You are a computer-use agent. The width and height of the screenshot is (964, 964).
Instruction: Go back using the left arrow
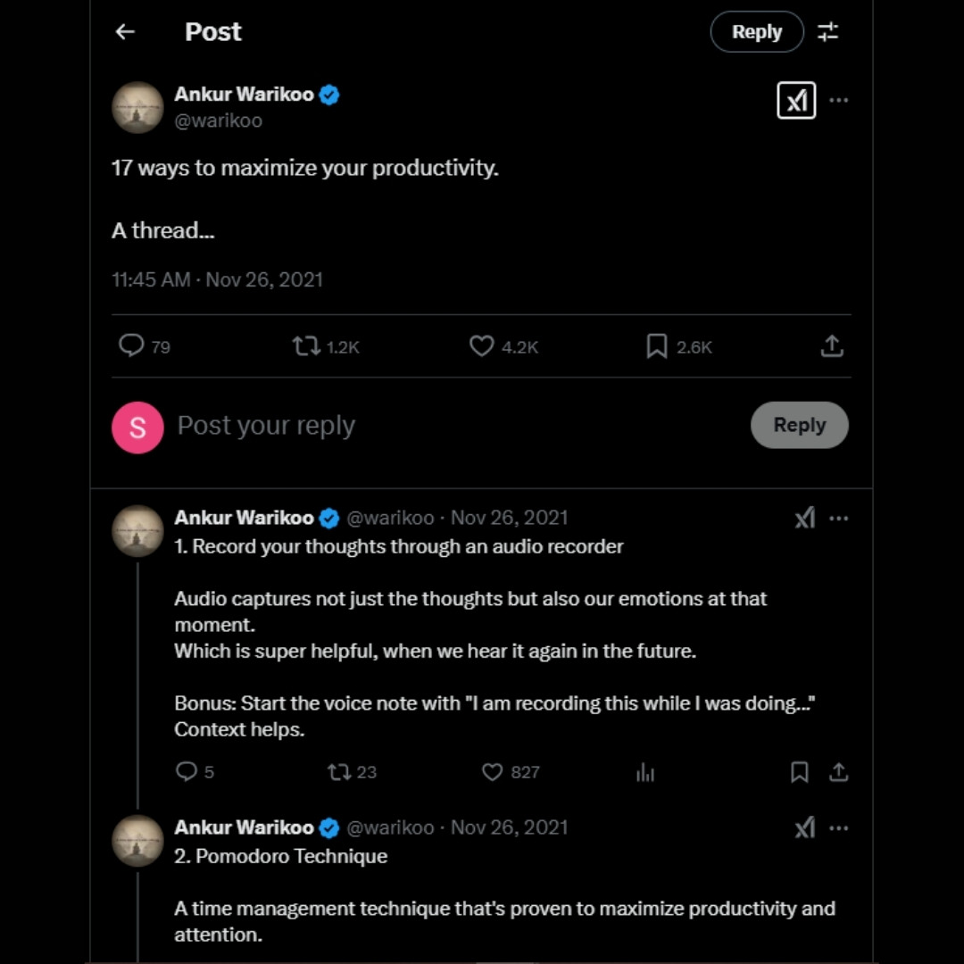click(x=125, y=32)
